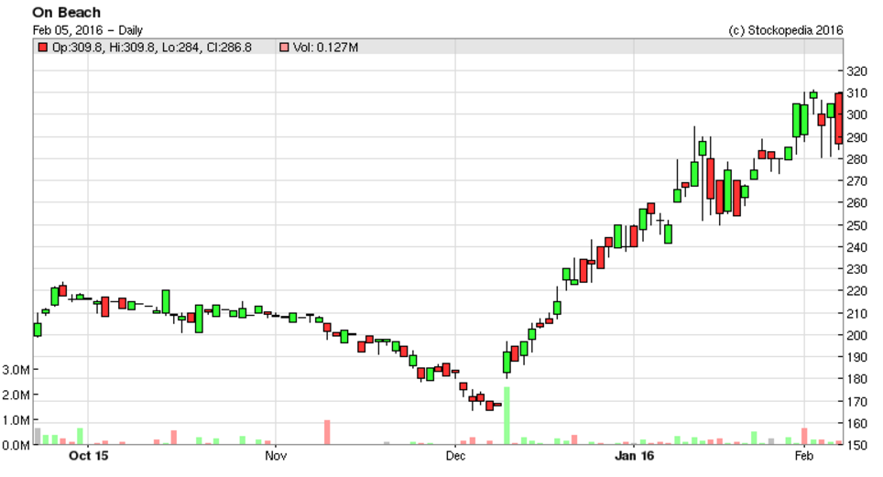Viewport: 883px width, 477px height.
Task: Click the 290 price axis label
Action: pyautogui.click(x=856, y=137)
